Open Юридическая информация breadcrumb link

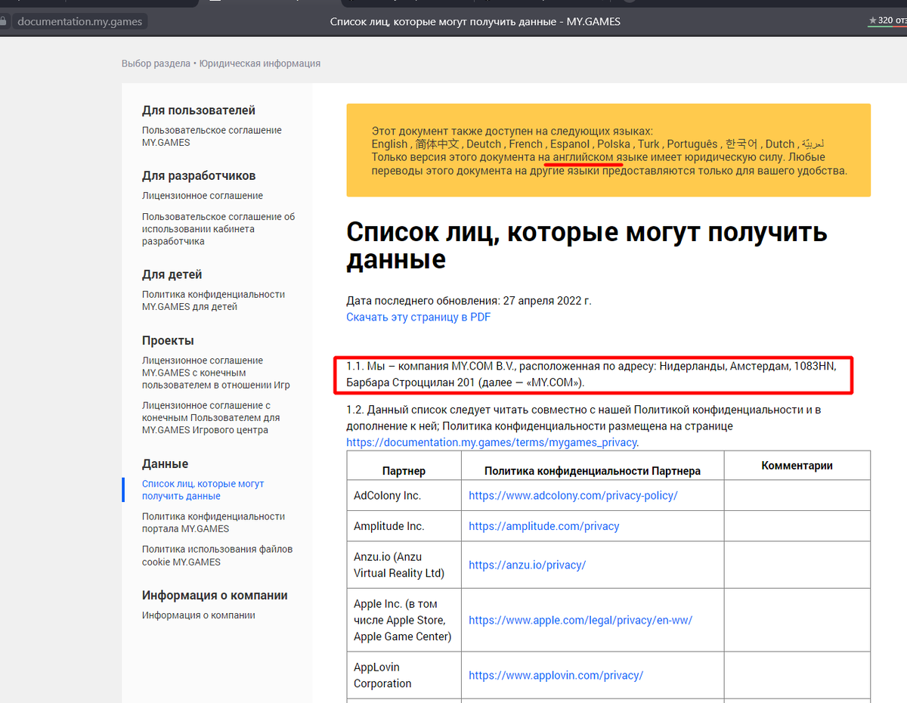(260, 63)
